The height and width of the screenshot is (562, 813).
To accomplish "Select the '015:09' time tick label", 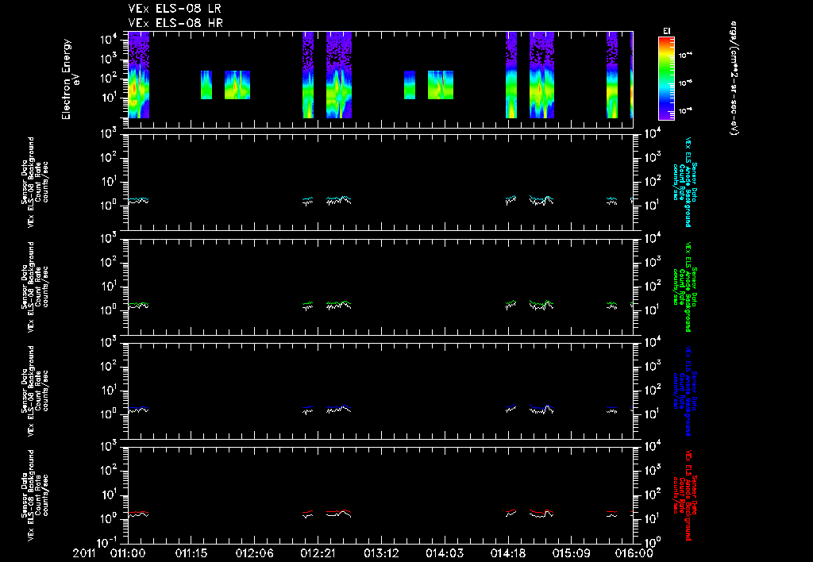I will (x=572, y=553).
